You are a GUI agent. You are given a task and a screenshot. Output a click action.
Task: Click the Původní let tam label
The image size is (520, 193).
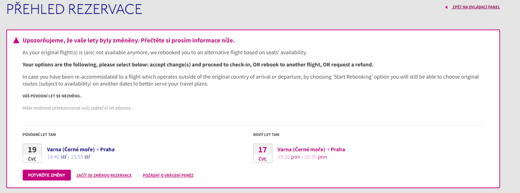click(x=39, y=135)
